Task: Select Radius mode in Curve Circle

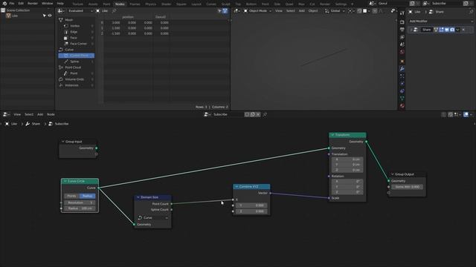Action: tap(88, 196)
